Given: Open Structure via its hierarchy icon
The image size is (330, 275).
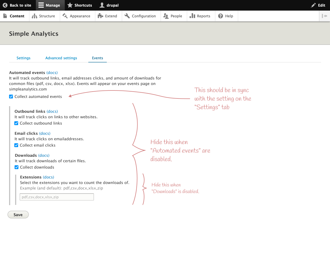Looking at the screenshot, I should [34, 16].
